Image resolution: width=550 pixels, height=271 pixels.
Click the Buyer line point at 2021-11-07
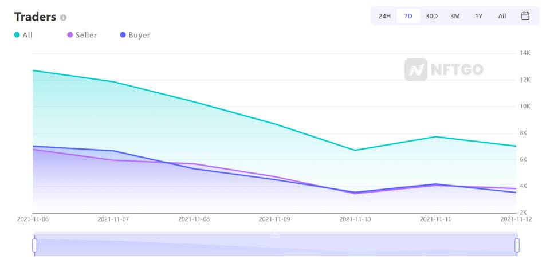113,151
